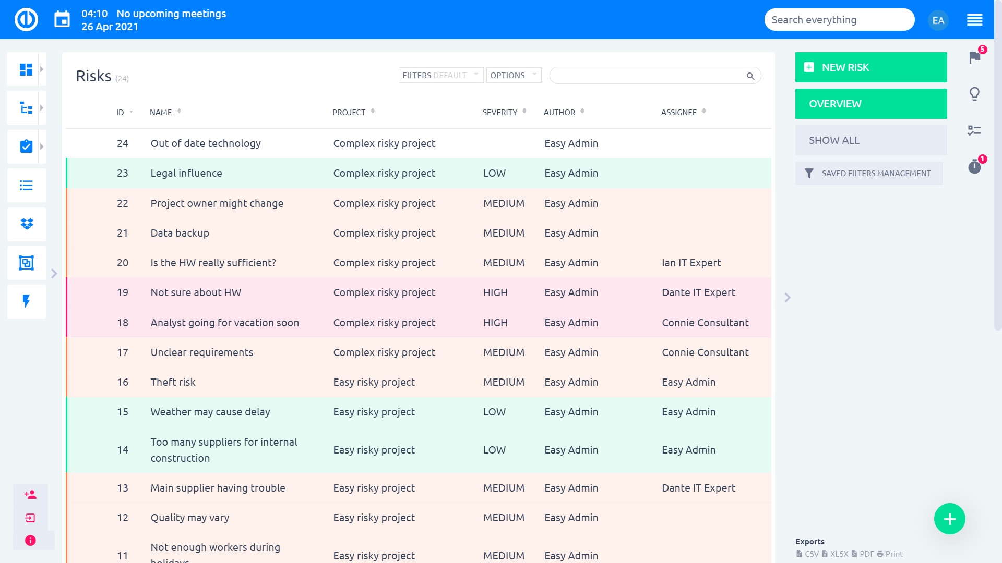Image resolution: width=1002 pixels, height=563 pixels.
Task: Expand the Filters Default dropdown
Action: point(440,75)
